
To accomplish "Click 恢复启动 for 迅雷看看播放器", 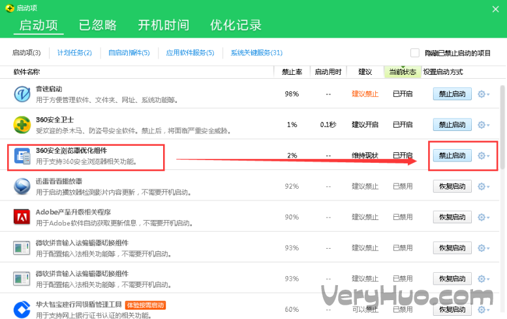I will [x=452, y=186].
